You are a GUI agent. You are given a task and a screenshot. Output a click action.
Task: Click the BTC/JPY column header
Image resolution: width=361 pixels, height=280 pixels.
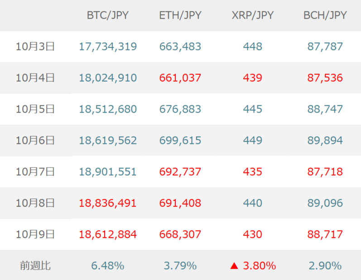(x=108, y=15)
